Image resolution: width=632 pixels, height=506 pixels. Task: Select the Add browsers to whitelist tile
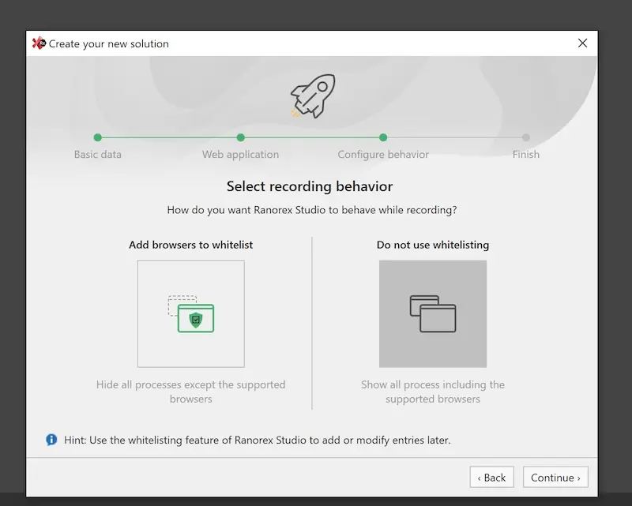[190, 314]
